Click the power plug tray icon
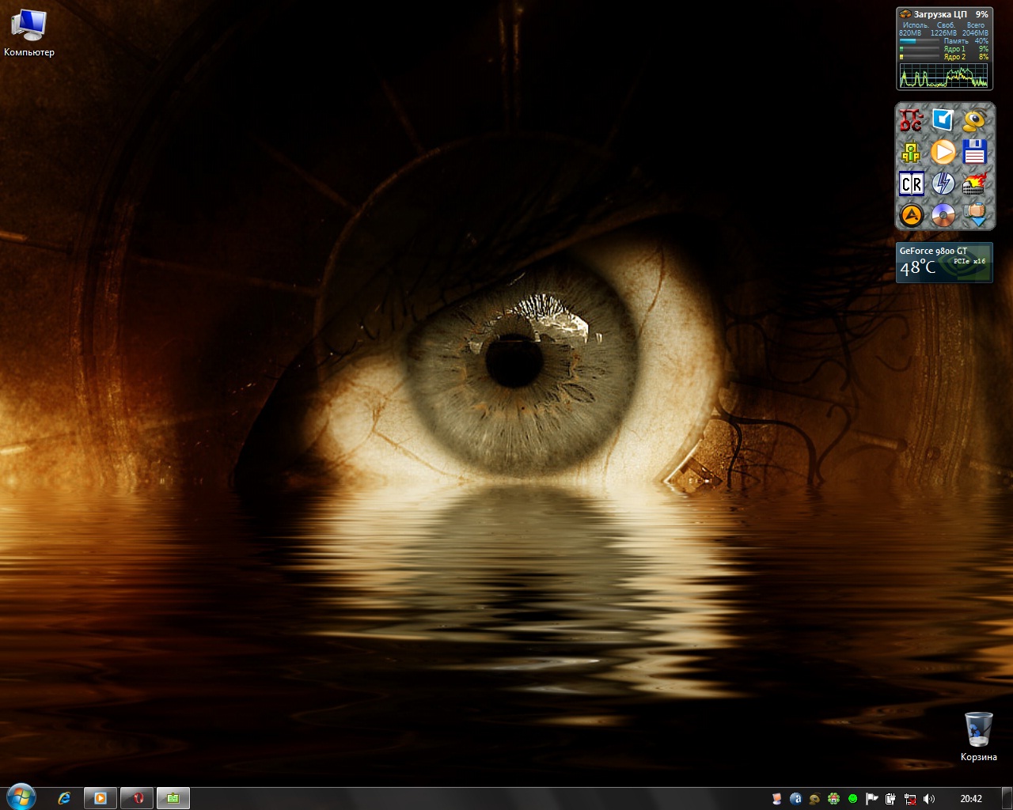This screenshot has height=810, width=1013. (891, 799)
